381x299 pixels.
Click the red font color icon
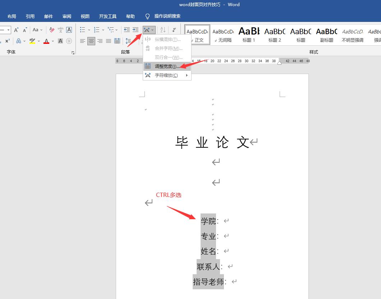46,40
